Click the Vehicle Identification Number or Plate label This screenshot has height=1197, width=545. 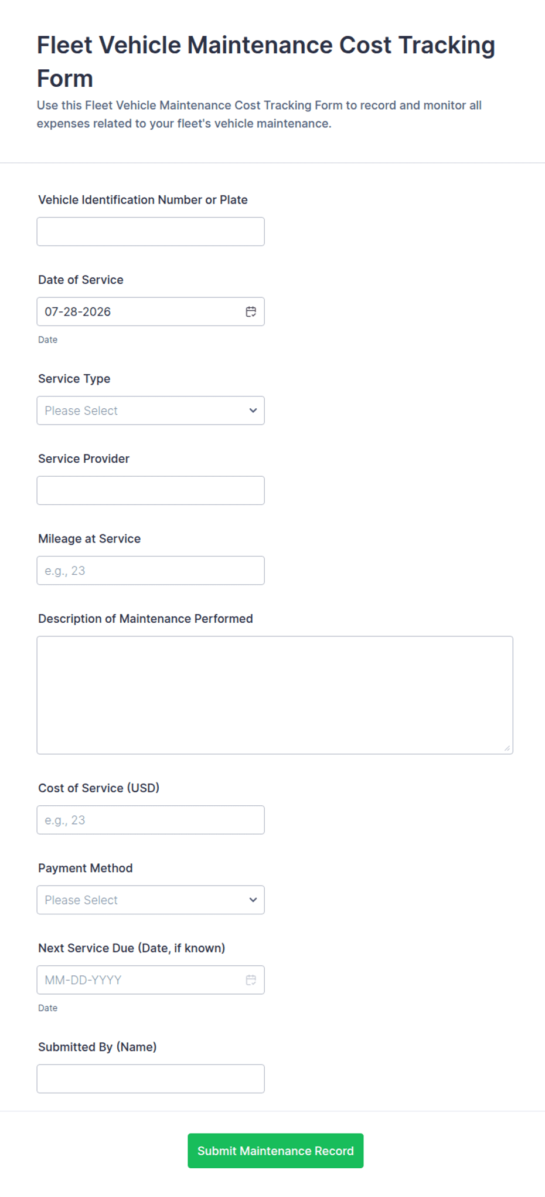point(143,200)
